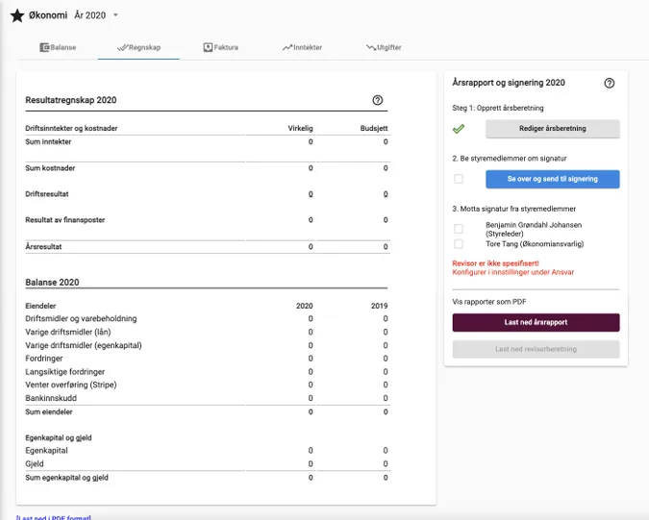
Task: Click the Inntekter trending-up icon
Action: tap(287, 47)
